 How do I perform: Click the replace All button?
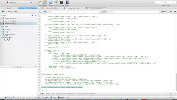[x=171, y=12]
